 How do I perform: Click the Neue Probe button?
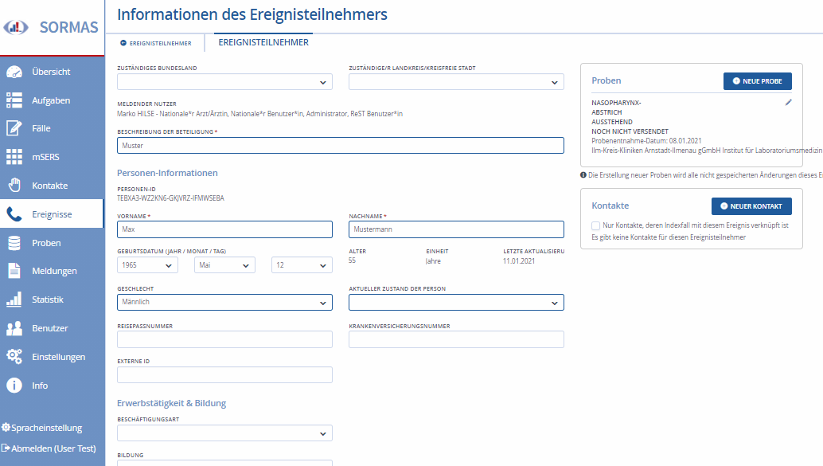click(x=758, y=81)
